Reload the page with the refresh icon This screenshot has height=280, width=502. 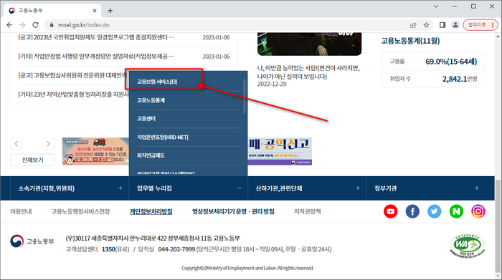point(36,25)
